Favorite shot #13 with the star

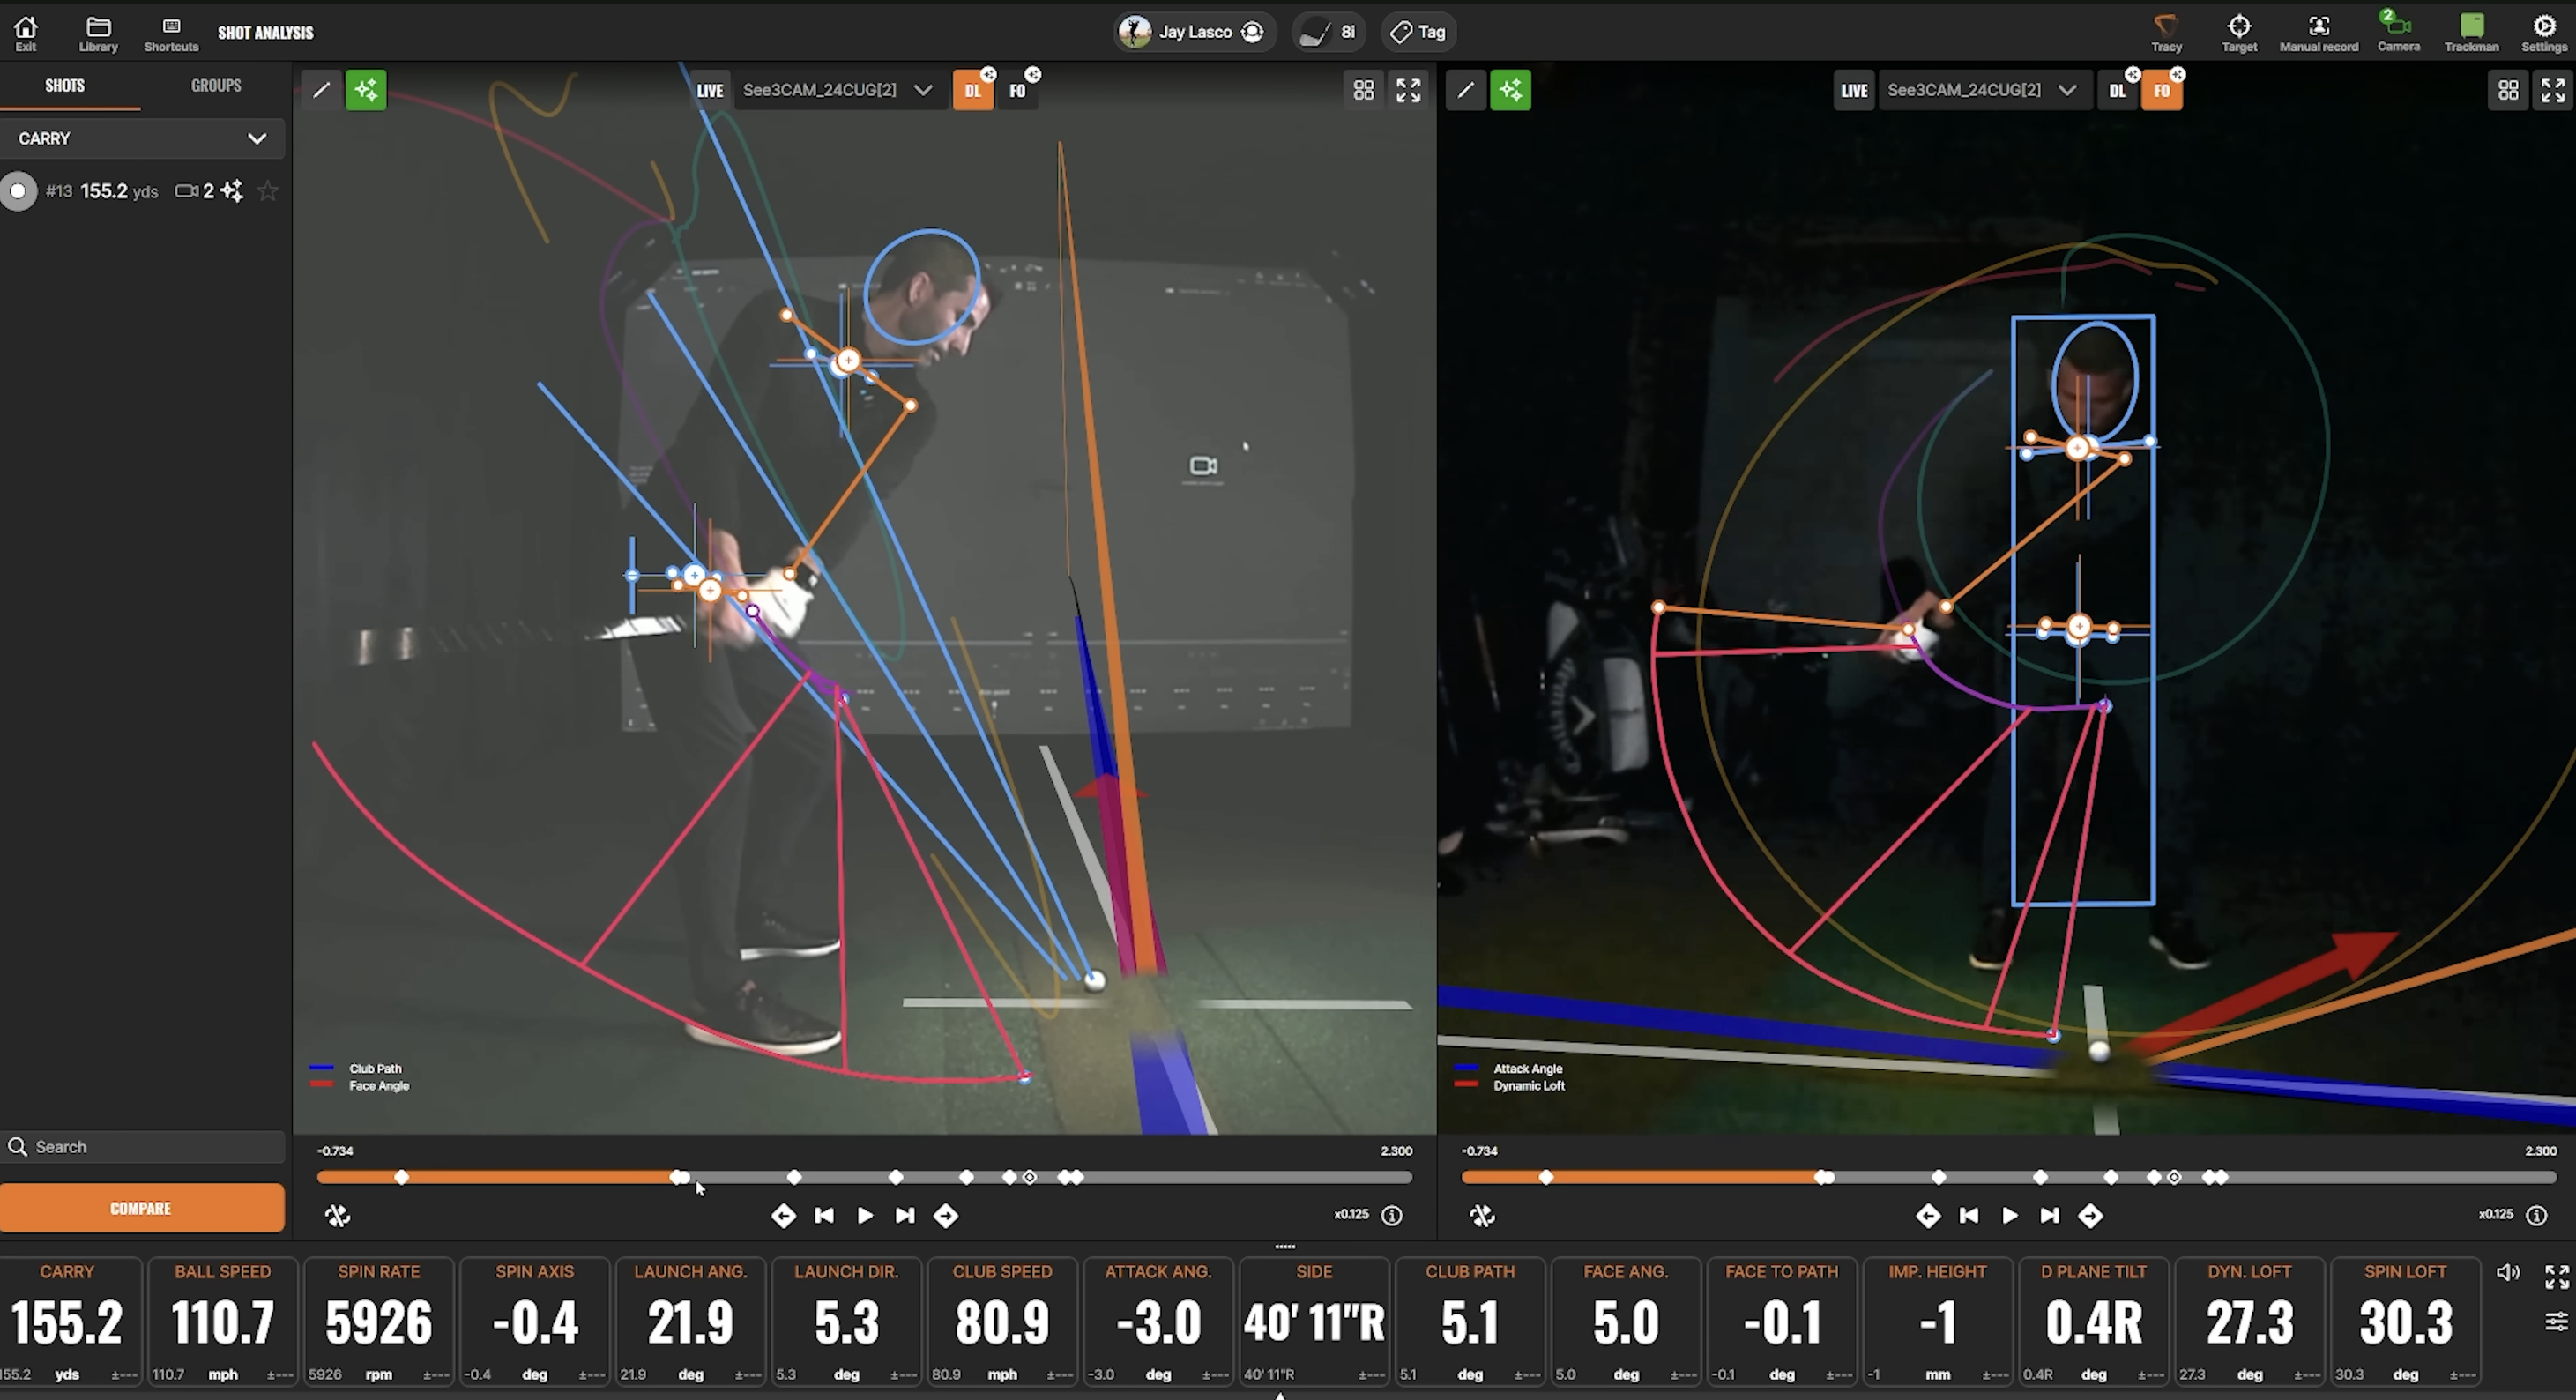[x=267, y=191]
